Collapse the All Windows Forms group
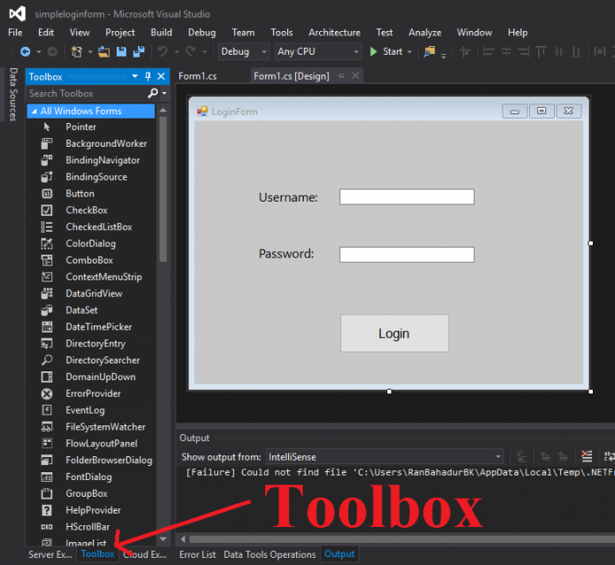 (34, 111)
